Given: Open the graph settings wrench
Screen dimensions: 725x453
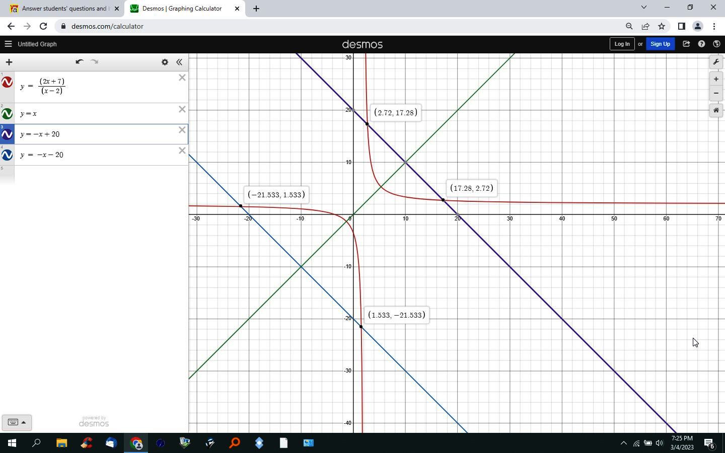Looking at the screenshot, I should click(716, 62).
